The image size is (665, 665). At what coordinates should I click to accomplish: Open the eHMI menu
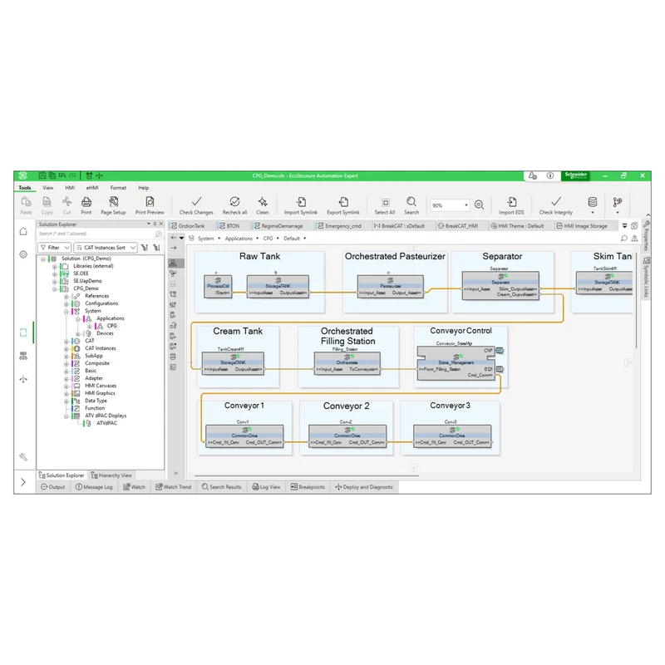[92, 188]
